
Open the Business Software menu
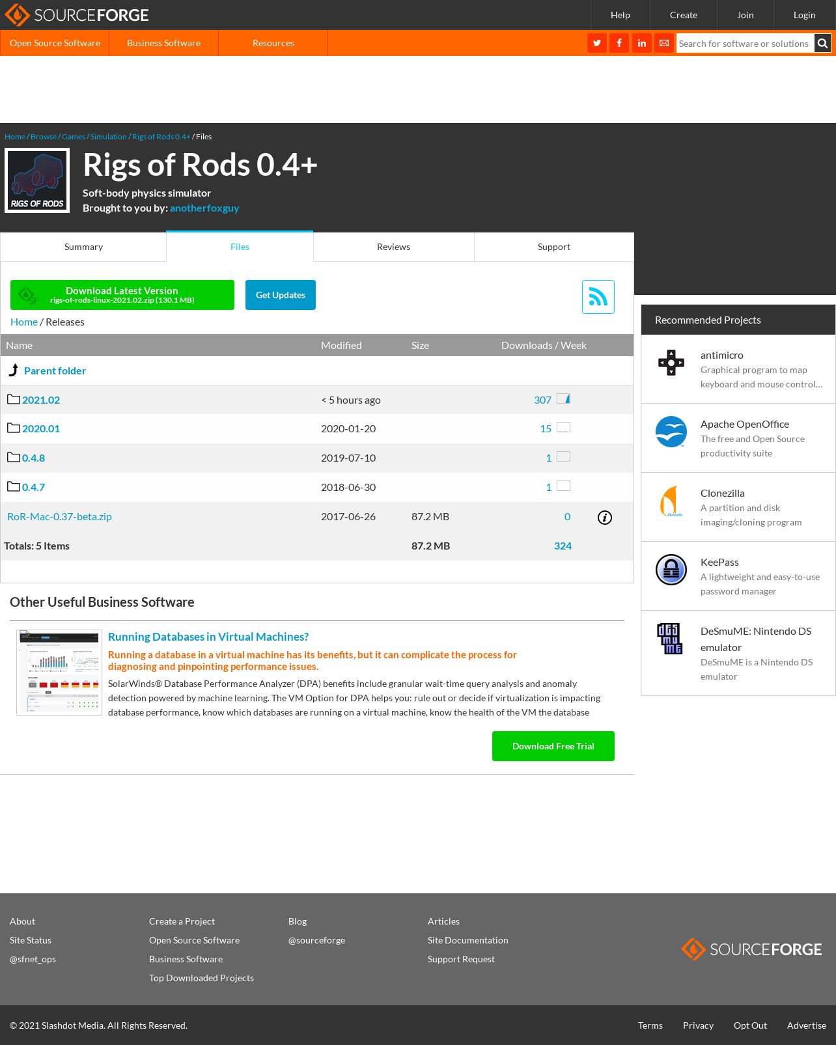163,43
